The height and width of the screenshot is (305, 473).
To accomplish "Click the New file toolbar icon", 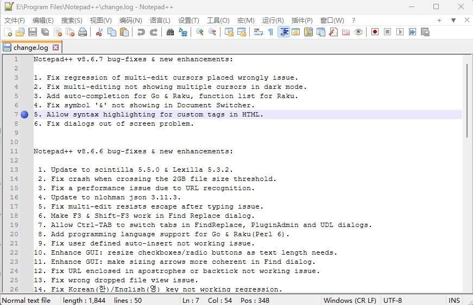I will click(8, 33).
